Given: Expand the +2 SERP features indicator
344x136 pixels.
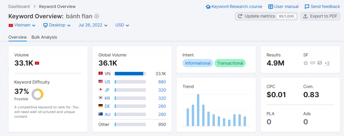Looking at the screenshot, I should (x=327, y=63).
